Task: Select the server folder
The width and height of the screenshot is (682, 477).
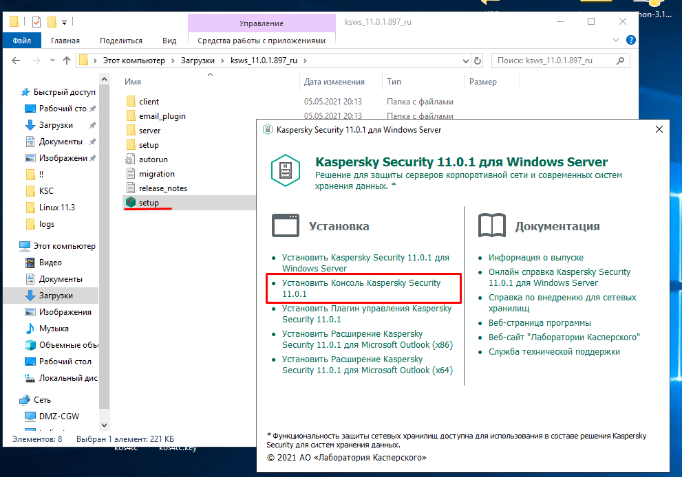Action: pos(149,131)
